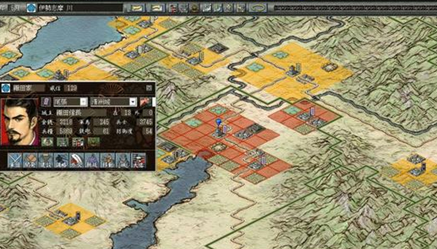Toggle the third small status icon under stats
The width and height of the screenshot is (437, 249).
point(78,141)
